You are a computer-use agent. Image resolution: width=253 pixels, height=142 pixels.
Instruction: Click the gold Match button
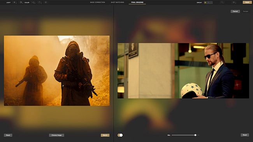(105, 135)
